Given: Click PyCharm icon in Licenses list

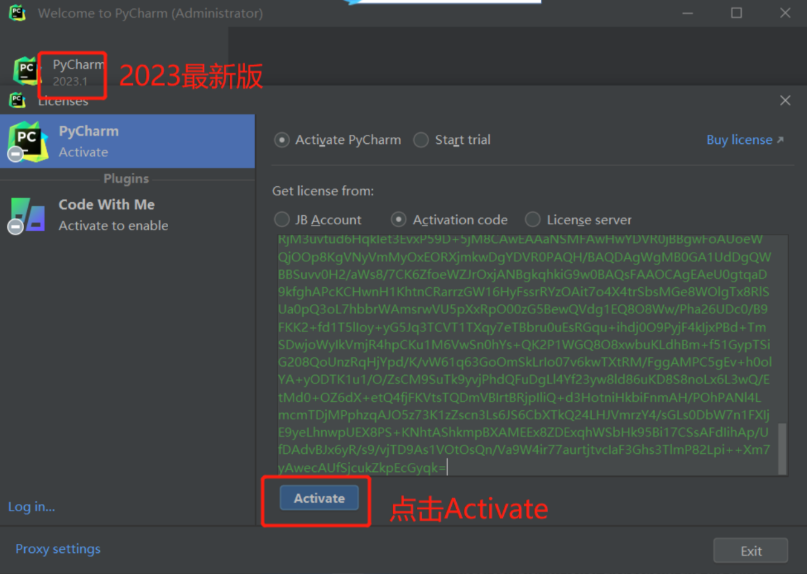Looking at the screenshot, I should coord(27,141).
